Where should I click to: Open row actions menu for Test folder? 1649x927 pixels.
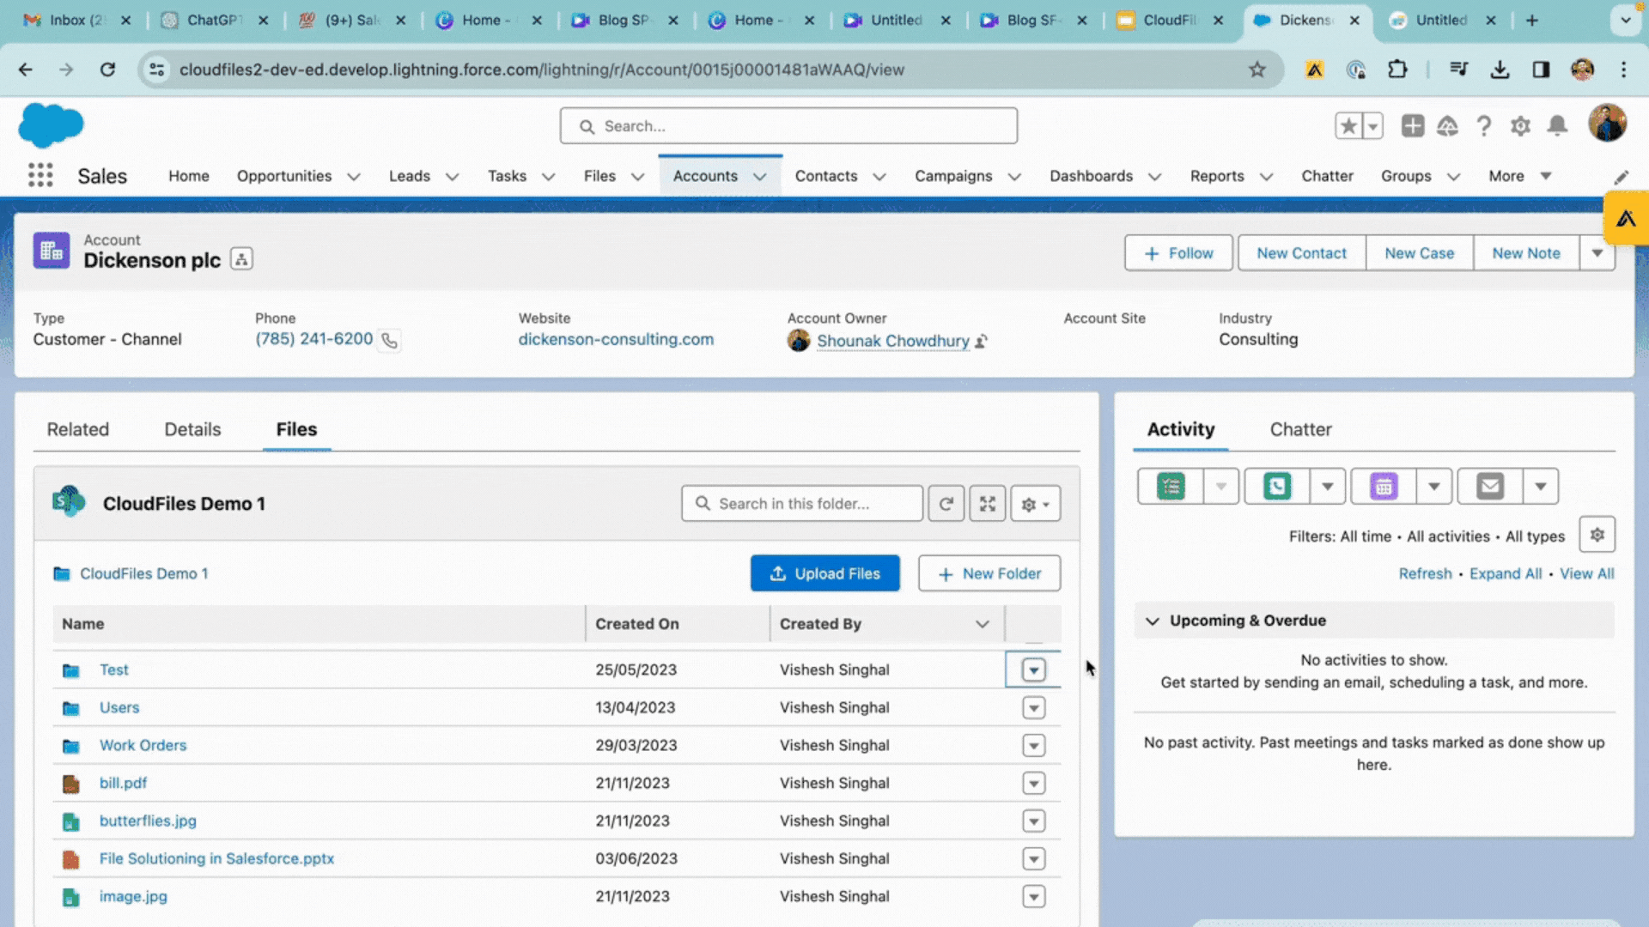1034,669
